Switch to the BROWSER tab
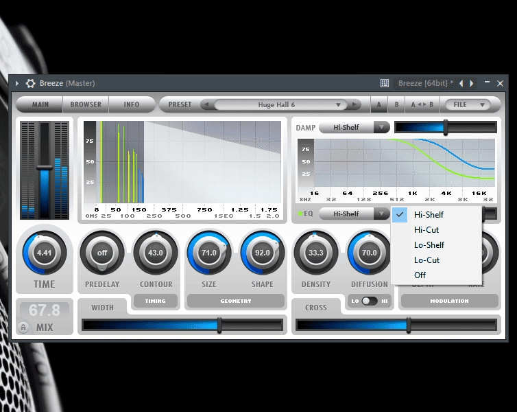 86,104
